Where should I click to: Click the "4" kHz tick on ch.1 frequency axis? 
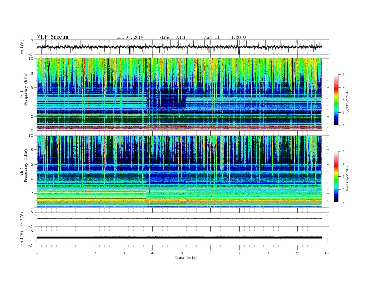tap(32, 102)
